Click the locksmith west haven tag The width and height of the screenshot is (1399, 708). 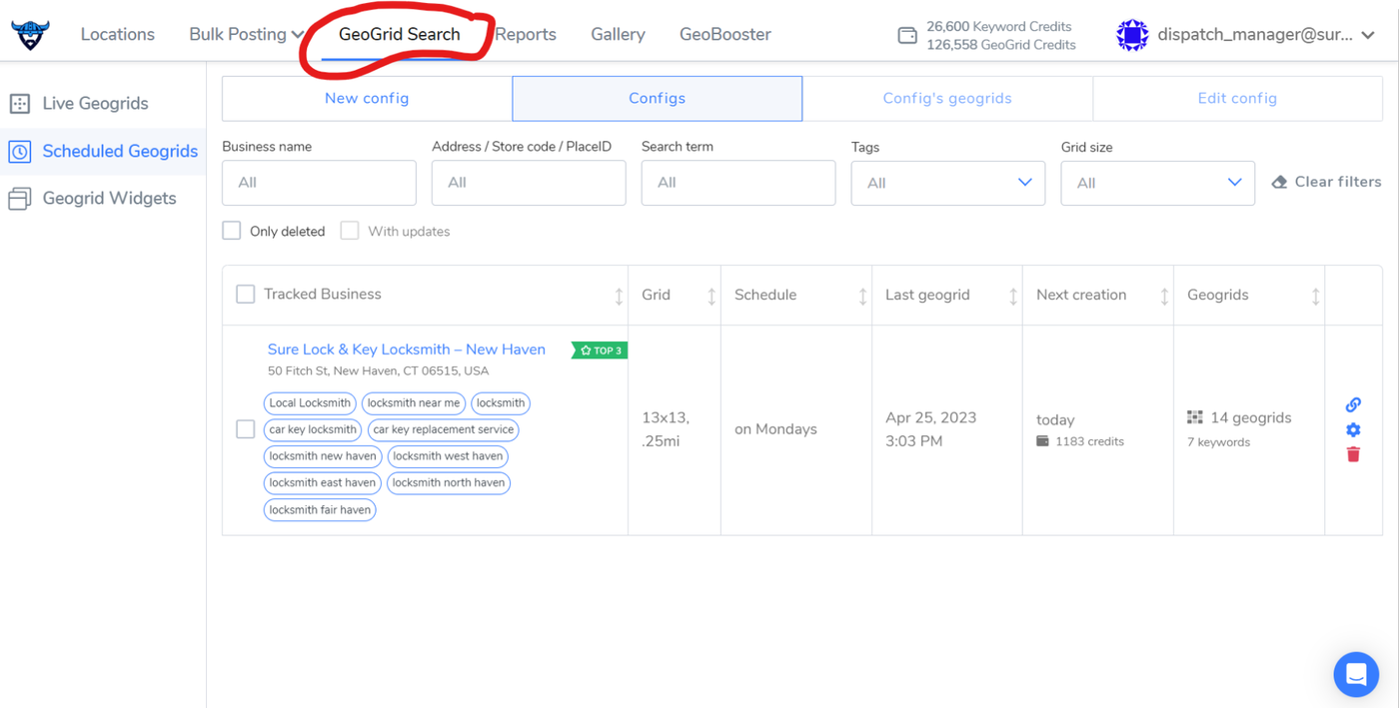[448, 456]
